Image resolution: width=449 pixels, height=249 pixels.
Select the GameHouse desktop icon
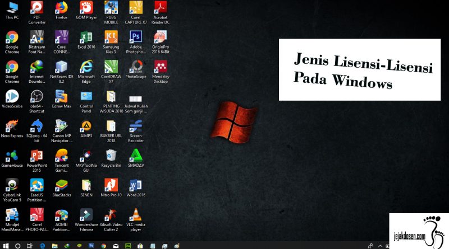pyautogui.click(x=12, y=158)
